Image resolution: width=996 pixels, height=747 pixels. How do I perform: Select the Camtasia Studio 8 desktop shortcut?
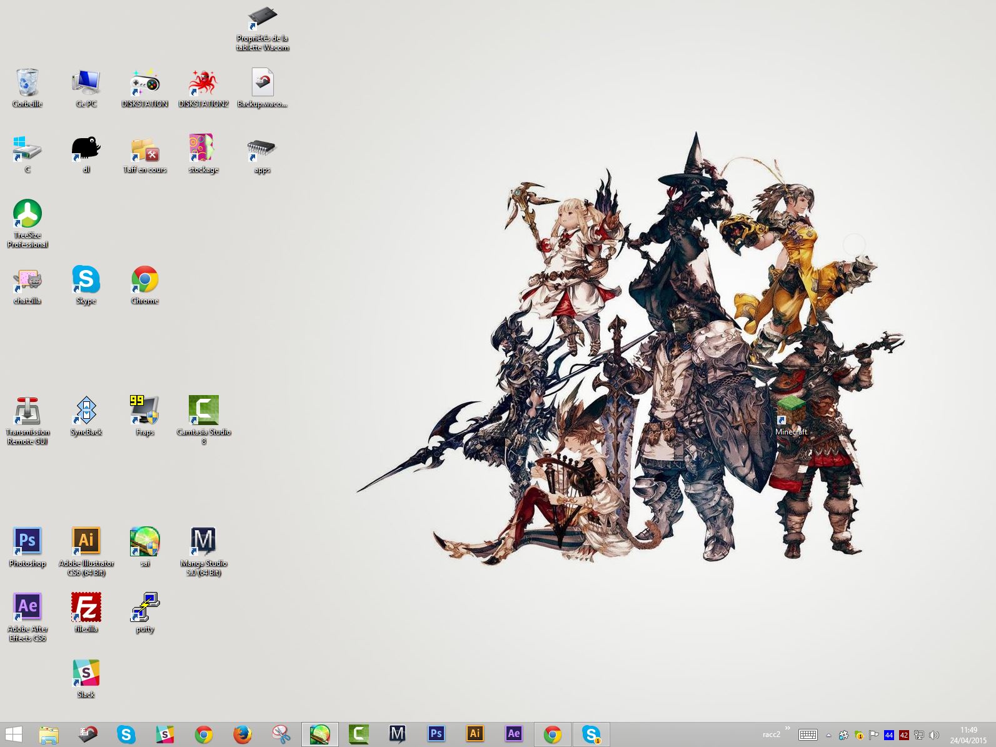tap(203, 421)
